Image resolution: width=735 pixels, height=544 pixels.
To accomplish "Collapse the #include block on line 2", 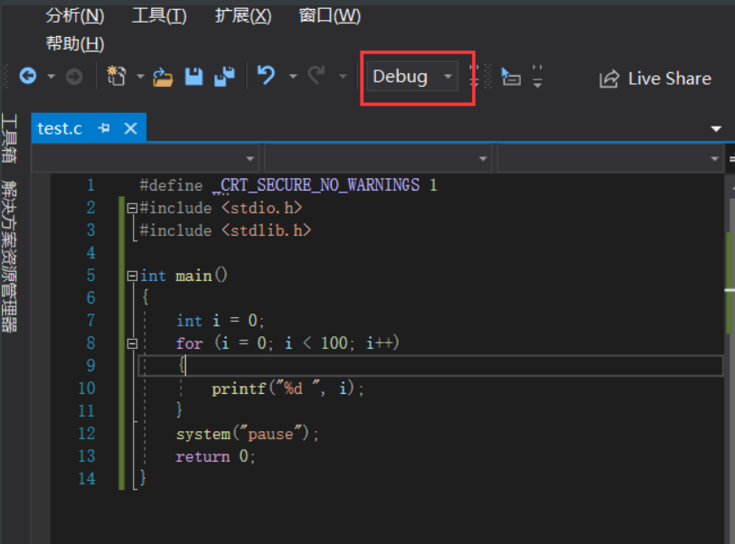I will pos(132,208).
